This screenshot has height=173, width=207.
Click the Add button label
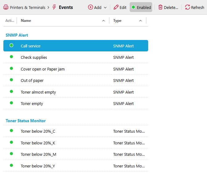98,7
